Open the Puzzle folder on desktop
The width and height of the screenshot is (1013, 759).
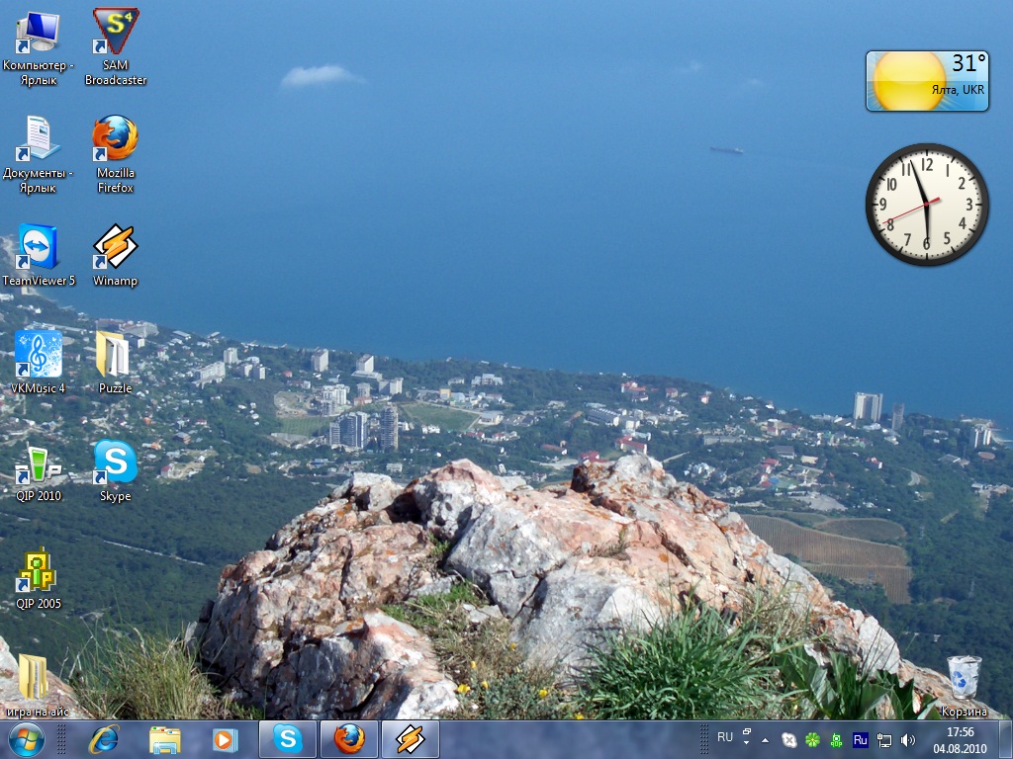(116, 355)
